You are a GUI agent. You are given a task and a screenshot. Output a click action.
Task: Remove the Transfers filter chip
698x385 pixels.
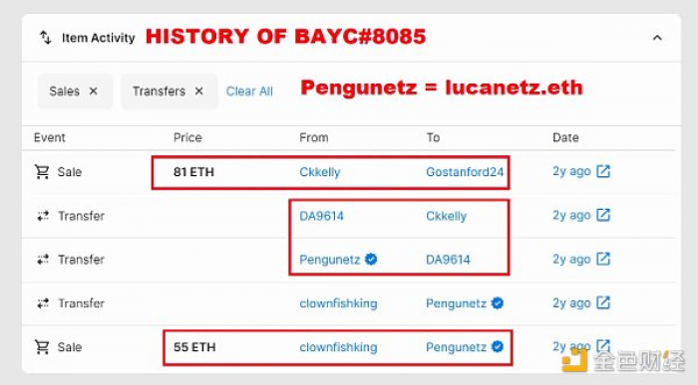point(199,92)
